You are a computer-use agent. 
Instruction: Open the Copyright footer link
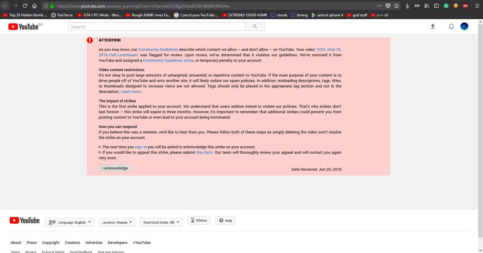51,243
